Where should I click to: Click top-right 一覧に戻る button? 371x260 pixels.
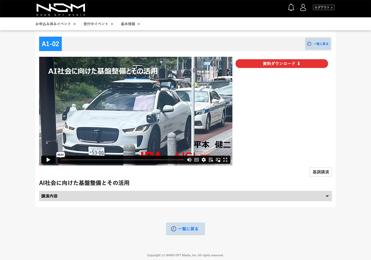click(318, 44)
